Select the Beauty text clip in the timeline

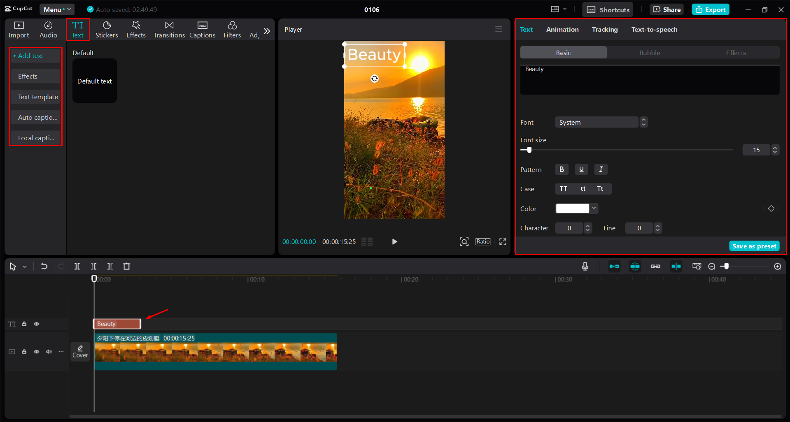[117, 324]
